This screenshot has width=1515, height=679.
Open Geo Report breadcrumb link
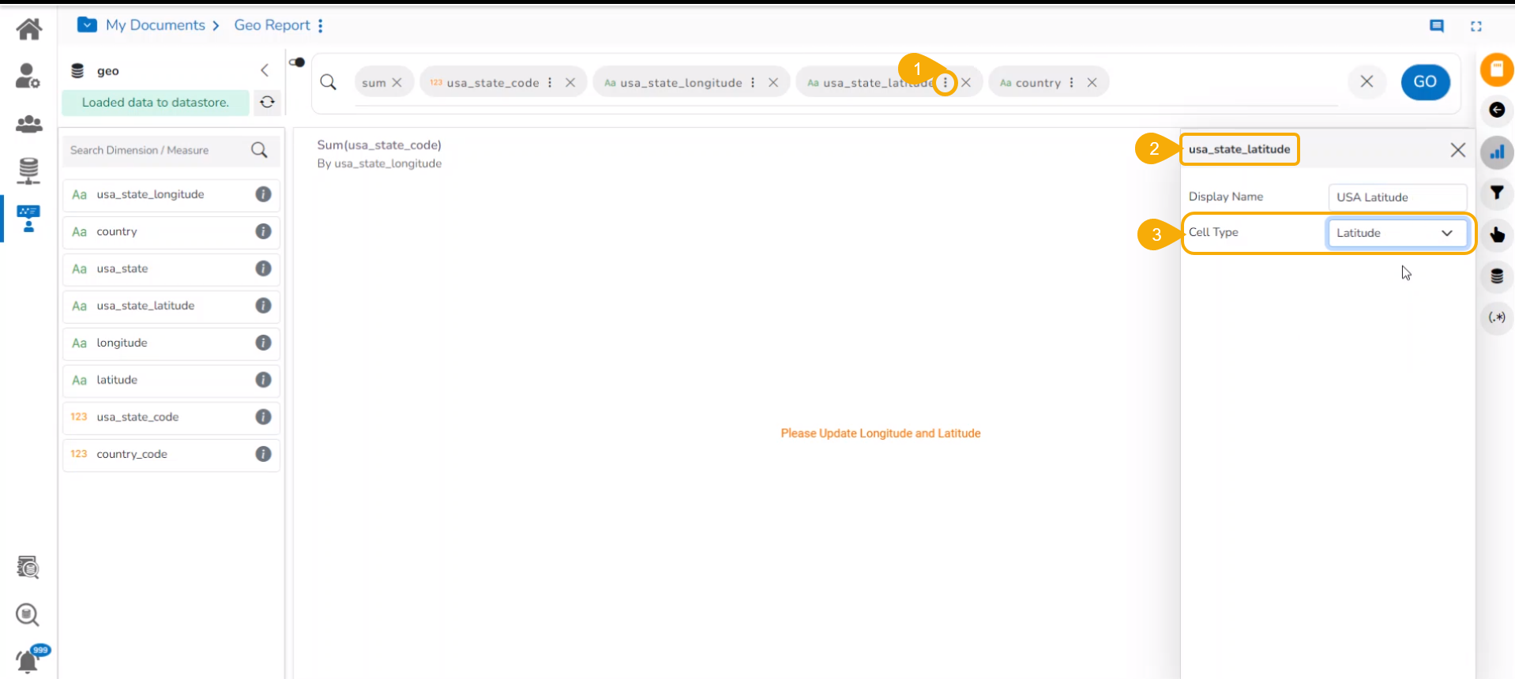pyautogui.click(x=273, y=25)
